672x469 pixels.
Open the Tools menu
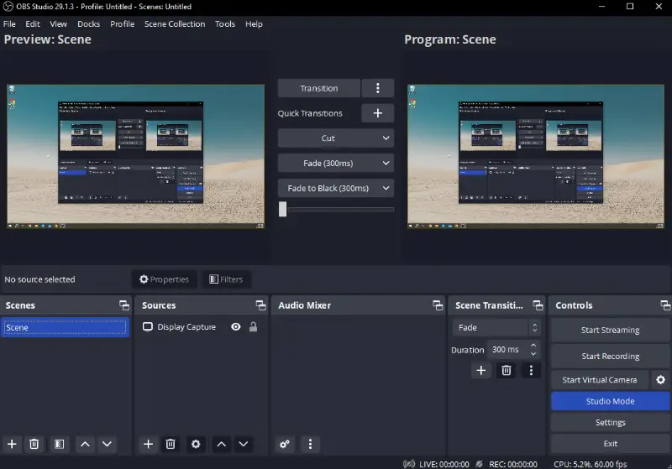pos(225,24)
